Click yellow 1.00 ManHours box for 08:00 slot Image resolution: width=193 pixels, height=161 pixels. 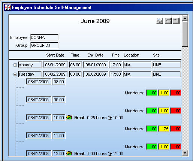(164, 93)
